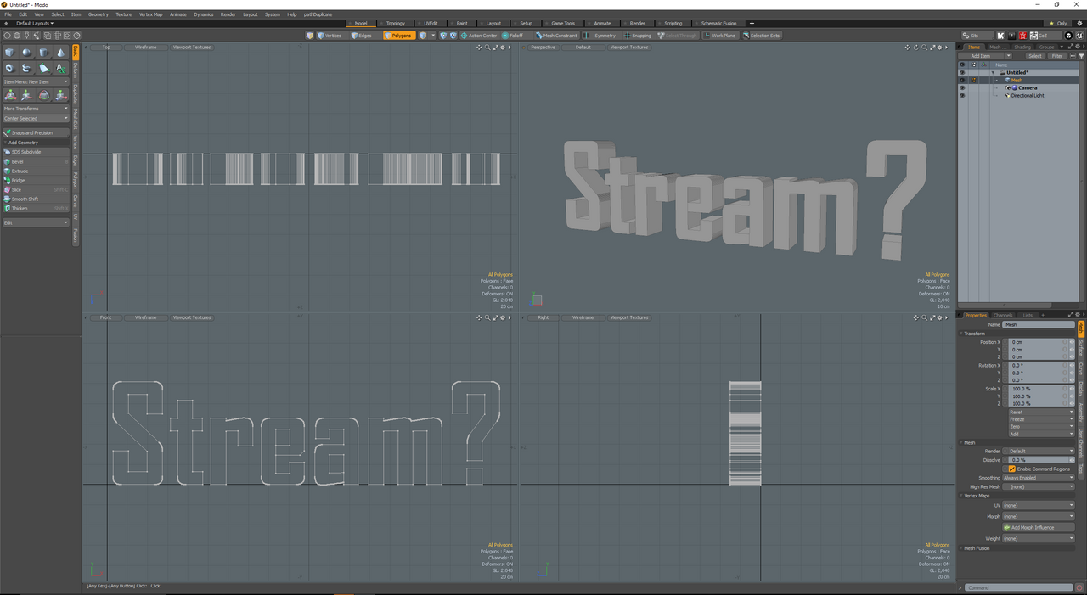The width and height of the screenshot is (1087, 595).
Task: Click the SDS Subdivide tool
Action: (36, 152)
